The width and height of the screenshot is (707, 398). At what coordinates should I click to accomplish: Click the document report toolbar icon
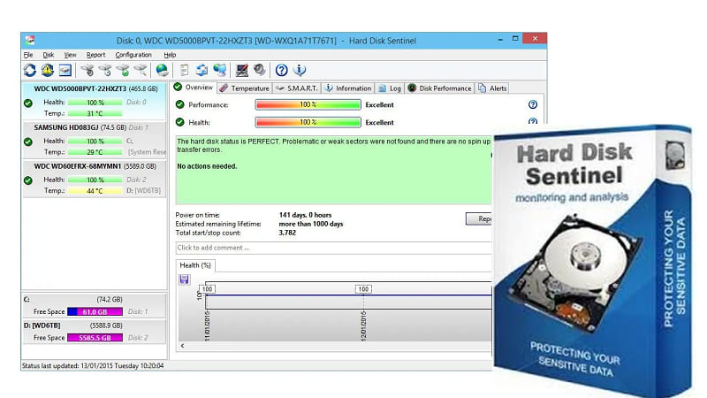coord(184,70)
